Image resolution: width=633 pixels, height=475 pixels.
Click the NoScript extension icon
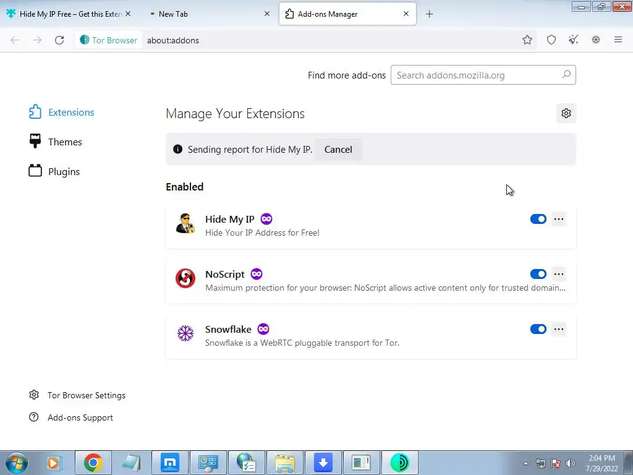pos(185,278)
